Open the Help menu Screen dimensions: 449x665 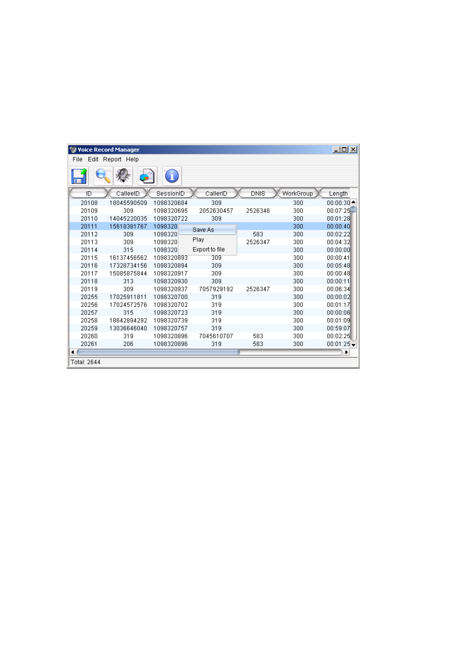(x=132, y=159)
